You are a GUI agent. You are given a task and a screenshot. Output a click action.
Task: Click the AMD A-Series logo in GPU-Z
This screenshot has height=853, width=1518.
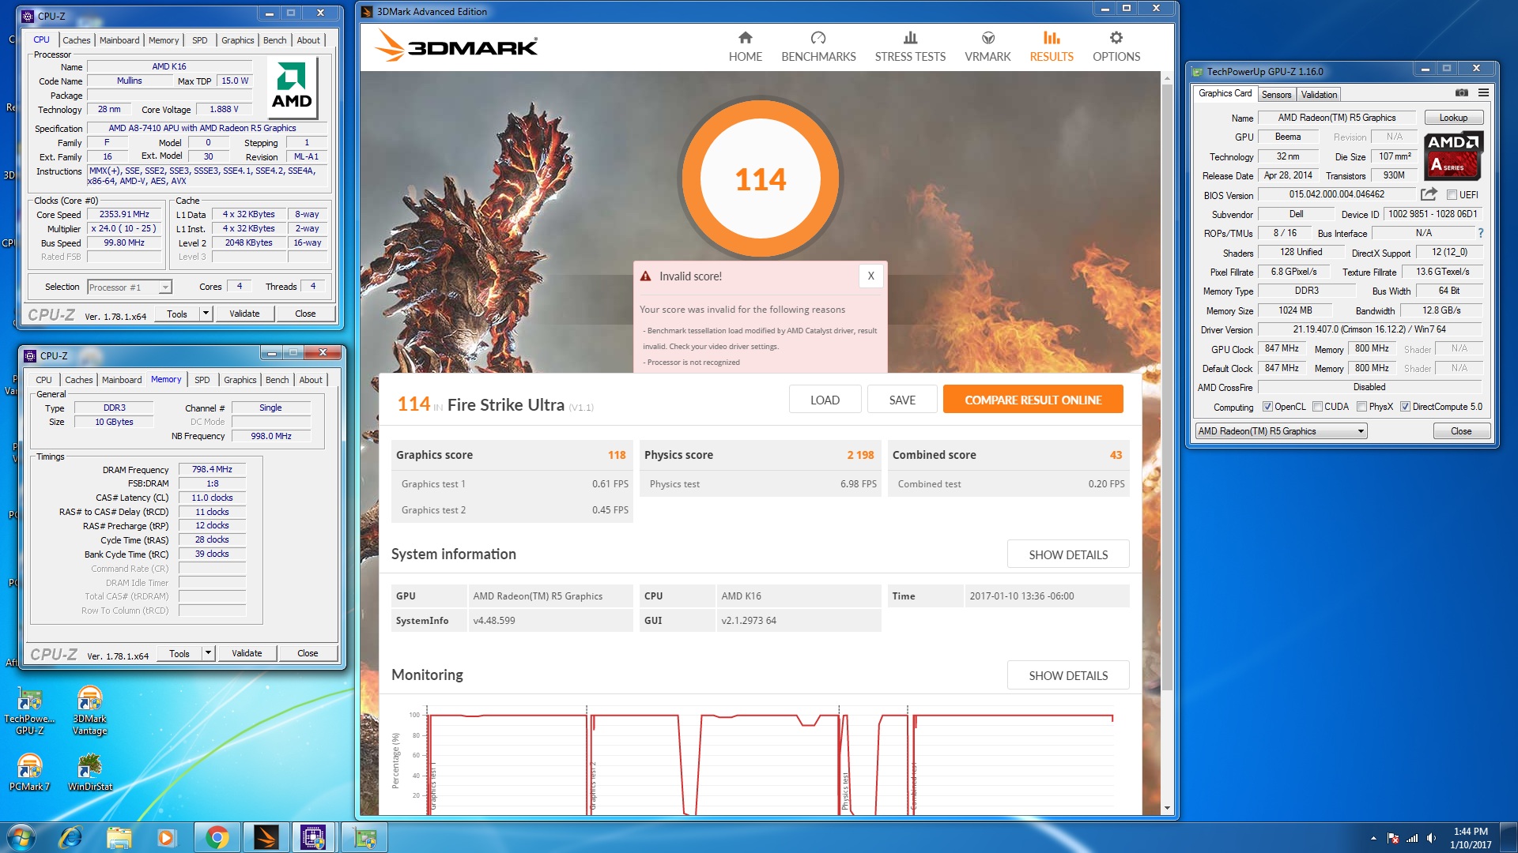click(1453, 156)
